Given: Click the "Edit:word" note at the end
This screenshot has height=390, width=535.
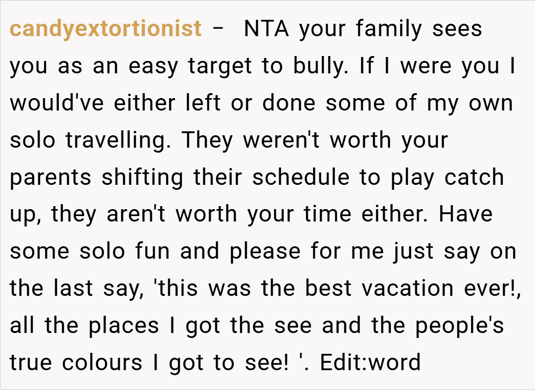Looking at the screenshot, I should coord(370,363).
